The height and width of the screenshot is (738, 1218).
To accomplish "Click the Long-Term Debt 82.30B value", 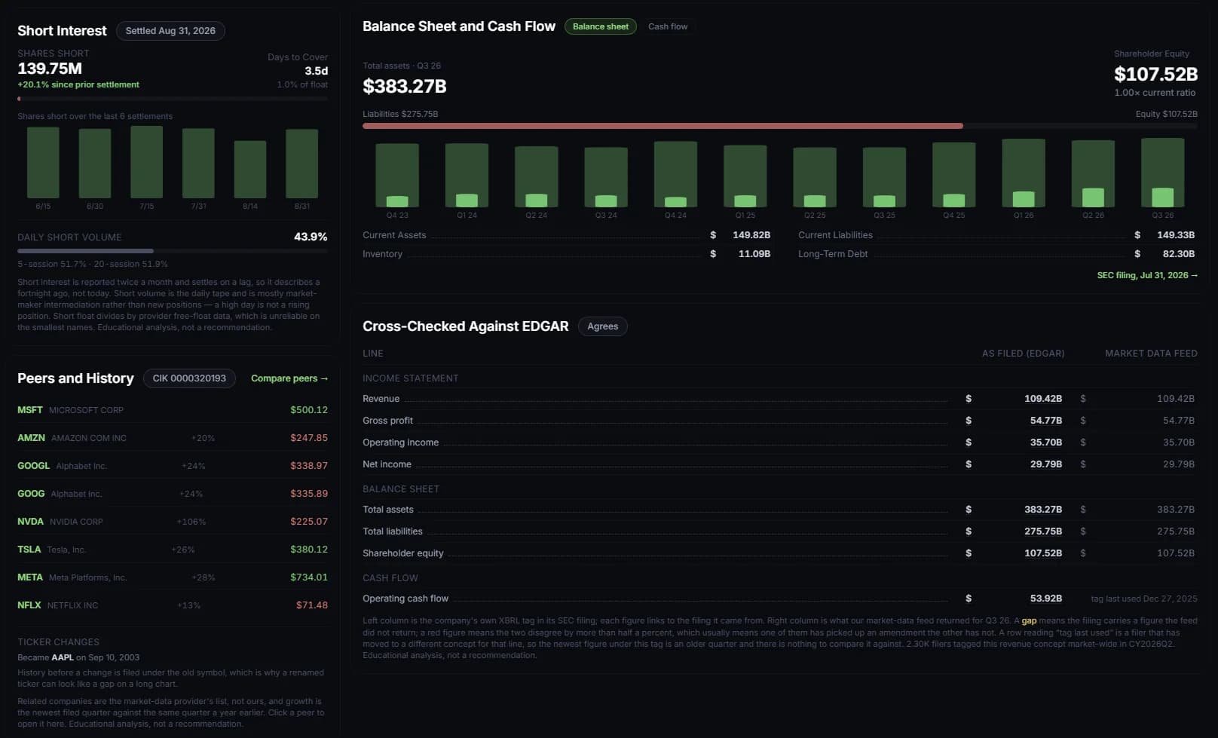I will pyautogui.click(x=1179, y=254).
